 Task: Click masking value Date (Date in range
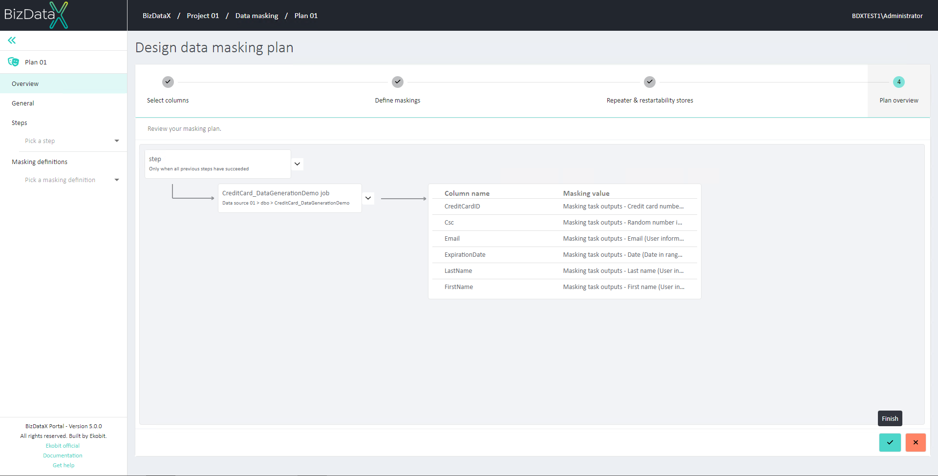623,255
